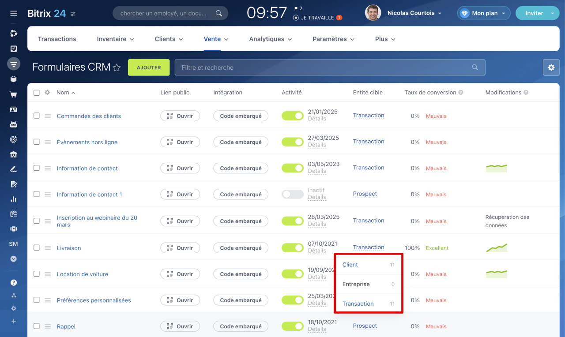Open the Prospect entity link for Rappel
Viewport: 565px width, 337px height.
(x=365, y=326)
